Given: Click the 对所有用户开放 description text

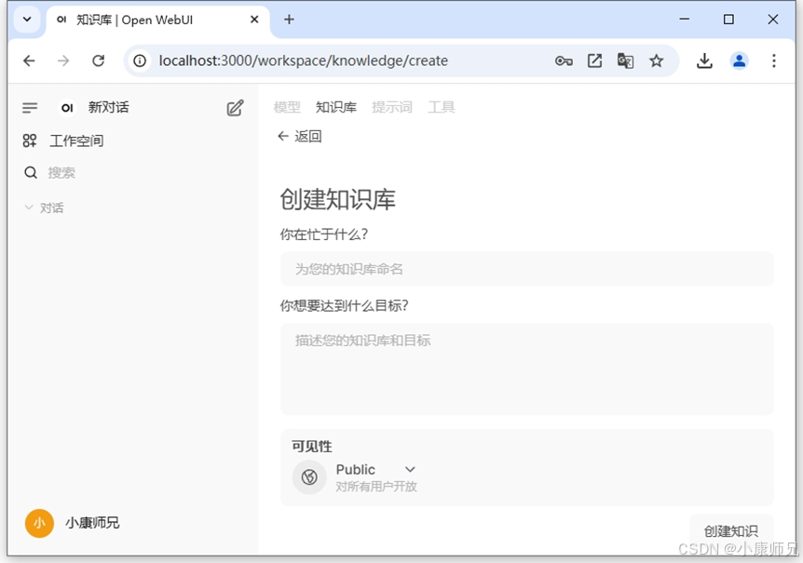Looking at the screenshot, I should pyautogui.click(x=376, y=487).
